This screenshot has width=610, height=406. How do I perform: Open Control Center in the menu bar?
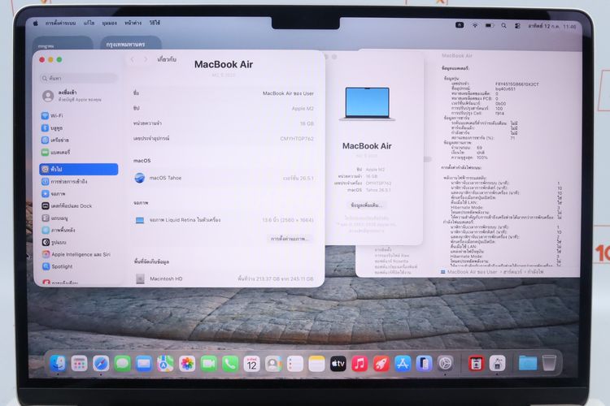tap(517, 26)
